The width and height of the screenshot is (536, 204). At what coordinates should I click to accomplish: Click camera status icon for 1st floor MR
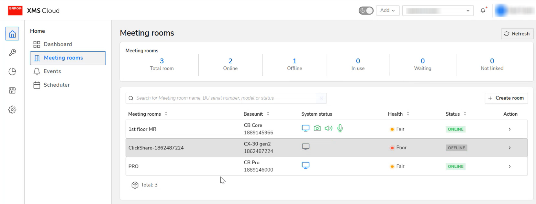[x=317, y=128]
